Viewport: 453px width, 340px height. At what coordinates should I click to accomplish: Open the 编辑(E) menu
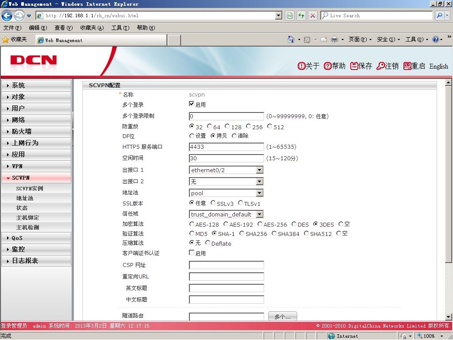(x=38, y=28)
